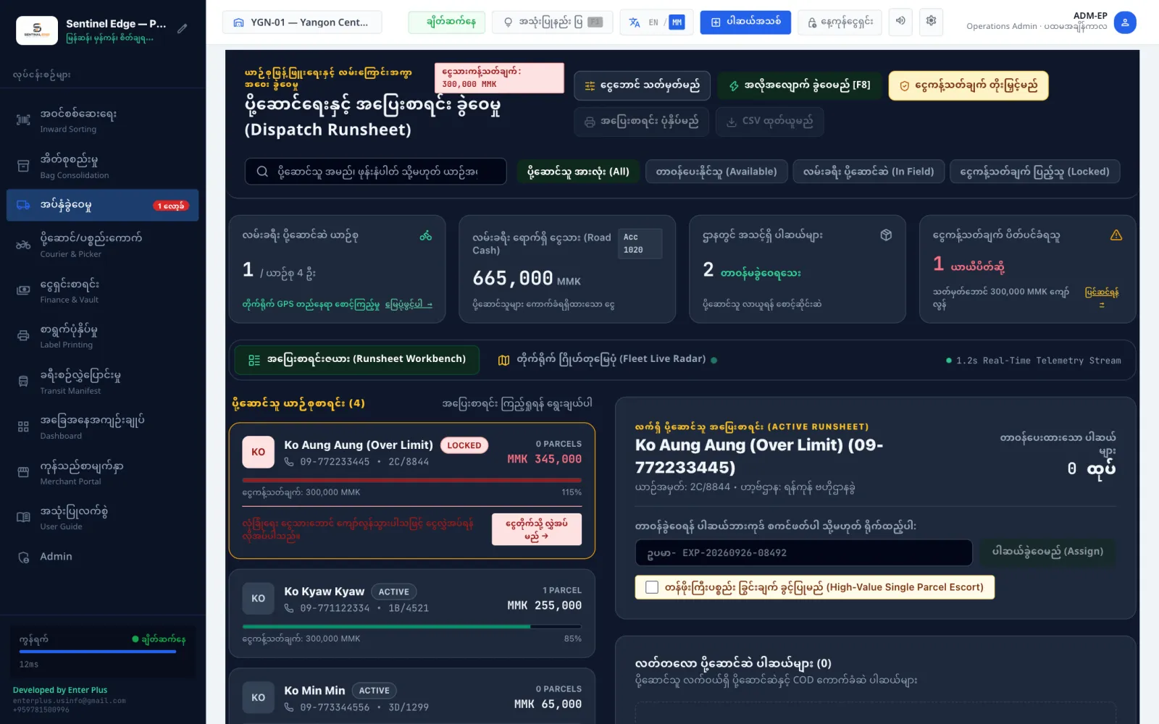Click the delivery truck icon in the active sidebar row
Screen dimensions: 1159x724
[x=23, y=206]
